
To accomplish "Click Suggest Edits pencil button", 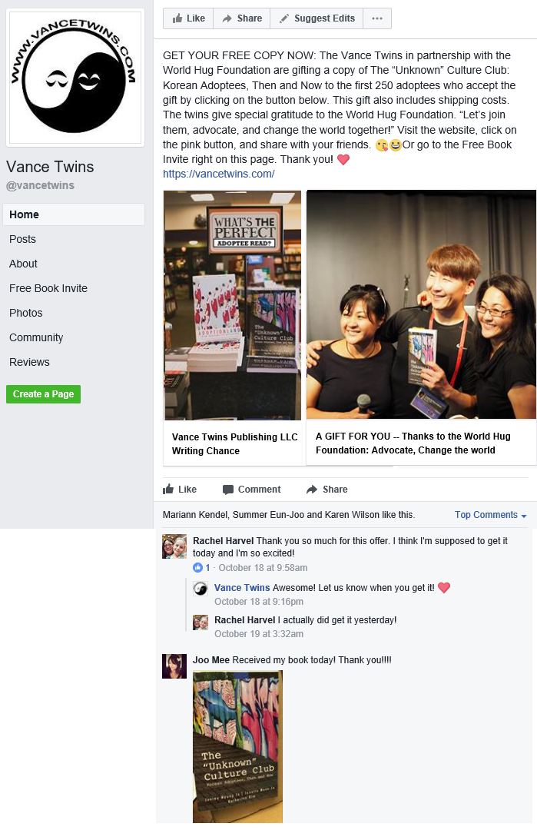I will point(317,18).
